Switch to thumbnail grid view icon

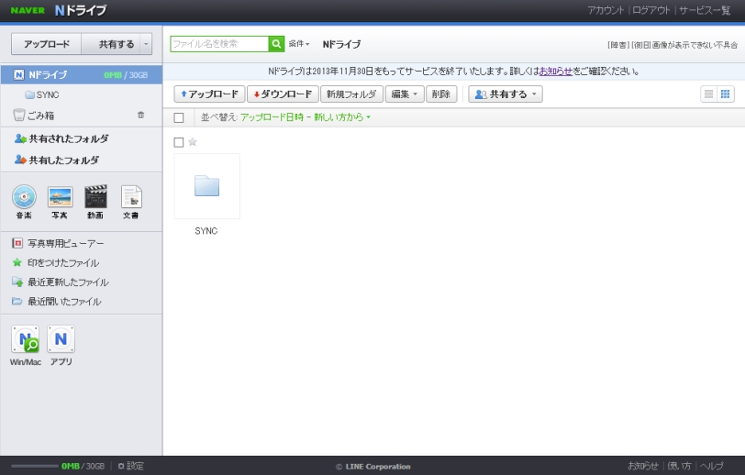725,94
